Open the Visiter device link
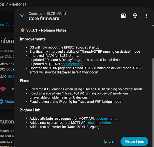 [10, 102]
